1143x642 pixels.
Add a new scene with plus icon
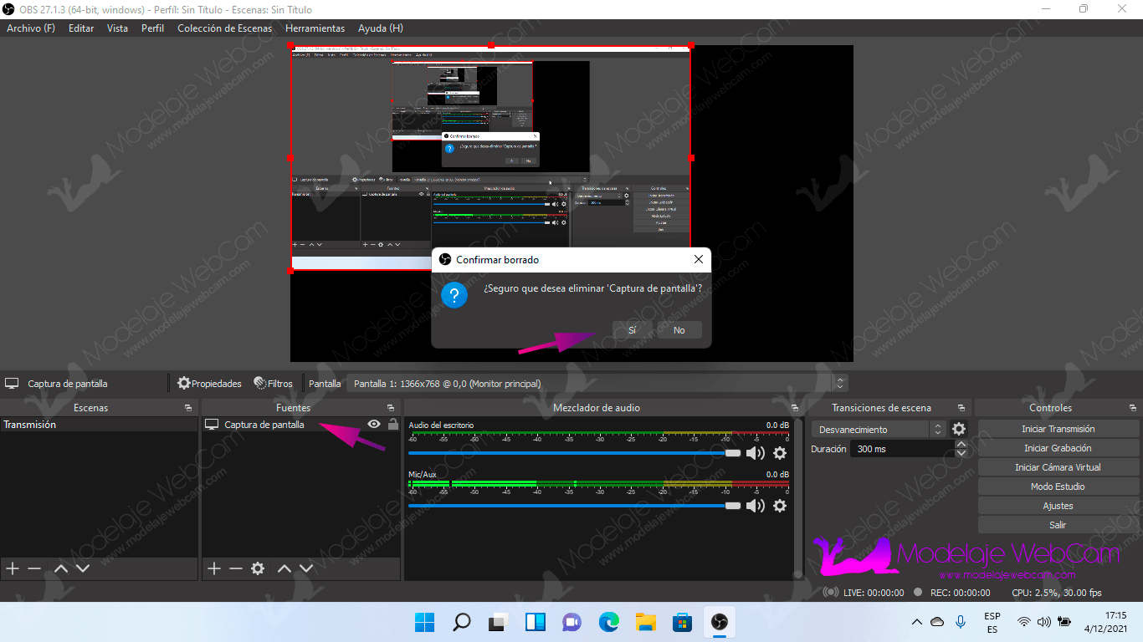[13, 568]
